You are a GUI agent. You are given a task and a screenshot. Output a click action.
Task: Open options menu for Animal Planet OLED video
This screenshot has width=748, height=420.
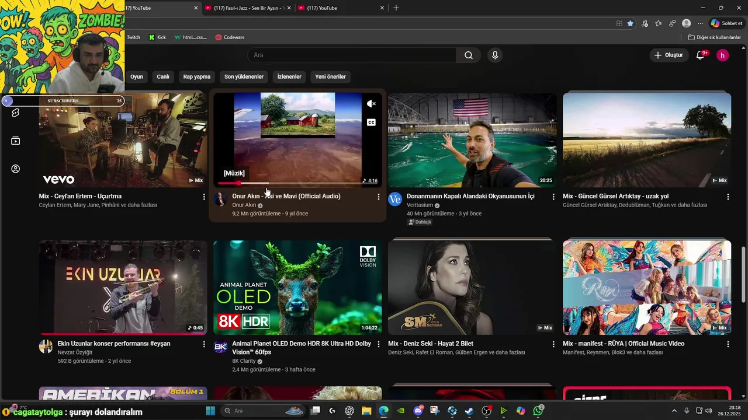tap(378, 344)
